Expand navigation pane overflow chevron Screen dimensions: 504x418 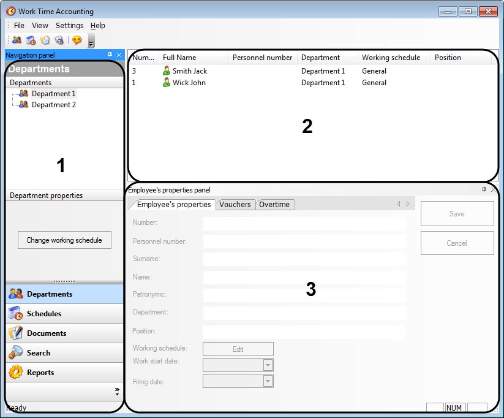click(x=116, y=390)
